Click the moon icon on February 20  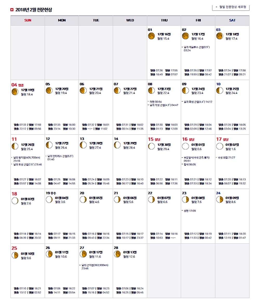(x=83, y=199)
